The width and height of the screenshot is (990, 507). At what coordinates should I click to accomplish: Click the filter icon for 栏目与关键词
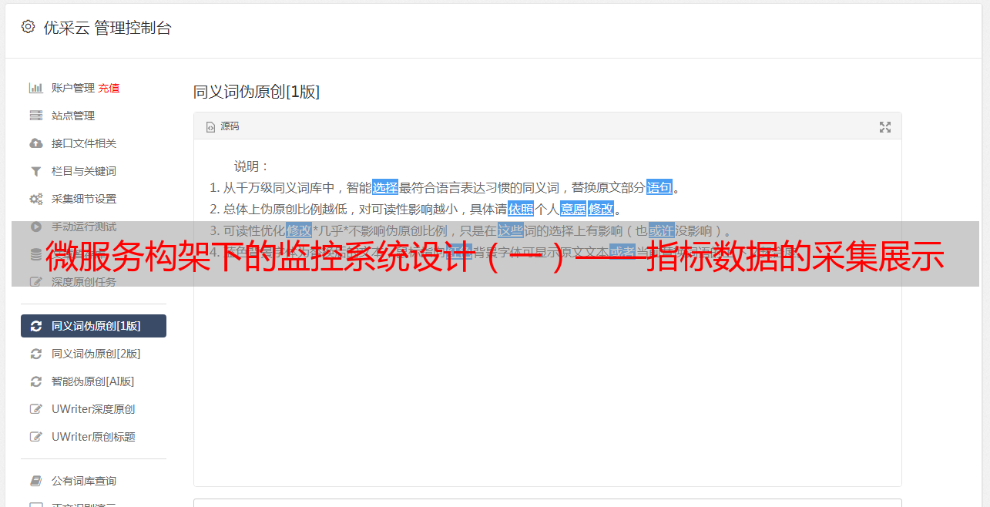[35, 171]
